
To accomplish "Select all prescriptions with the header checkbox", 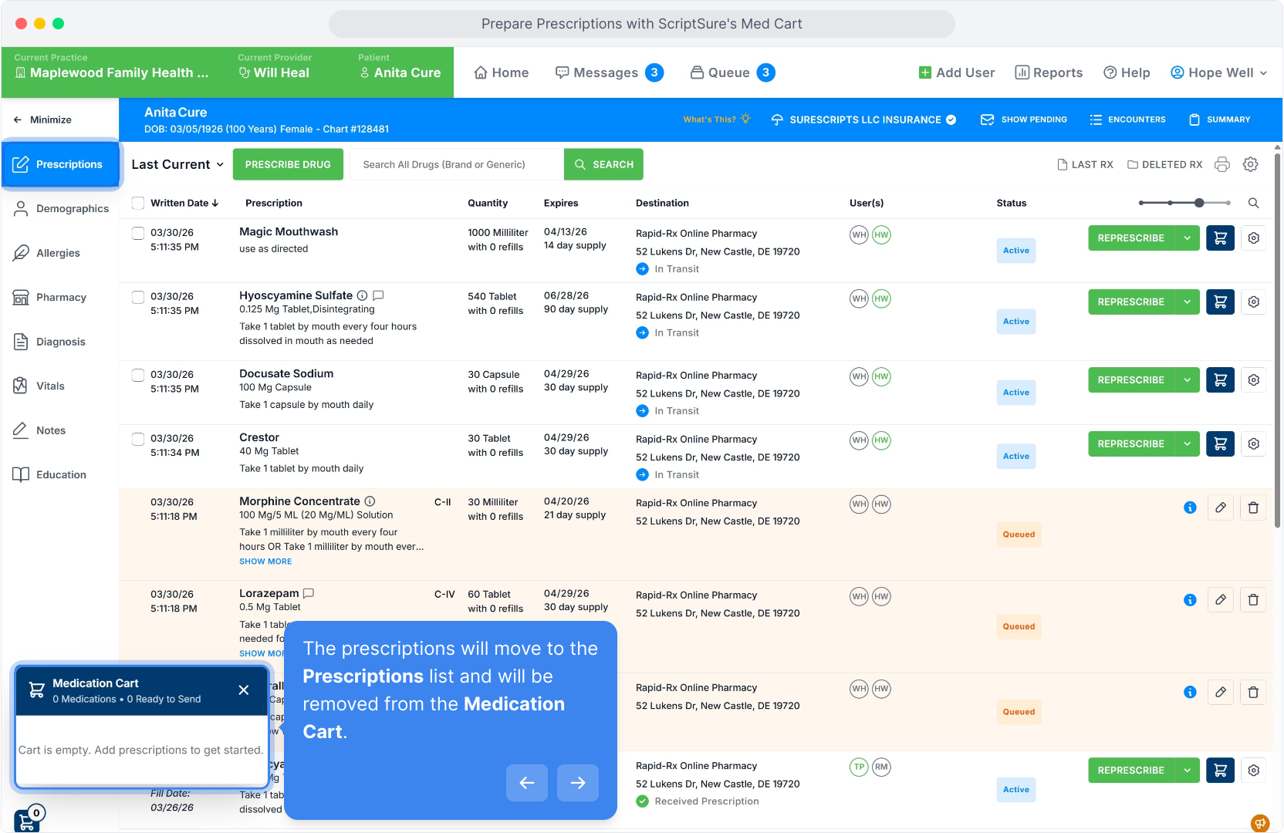I will [x=138, y=203].
